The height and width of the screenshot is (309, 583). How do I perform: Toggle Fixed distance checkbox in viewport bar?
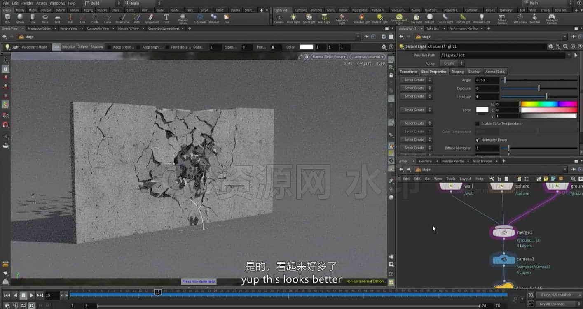click(167, 47)
